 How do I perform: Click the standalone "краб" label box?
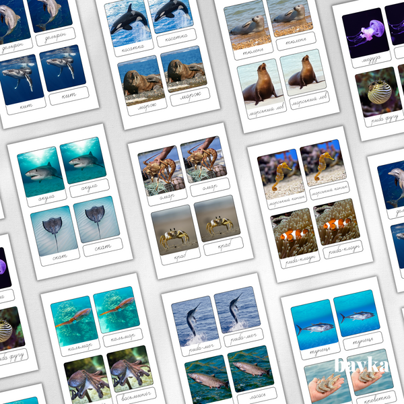coord(224,246)
